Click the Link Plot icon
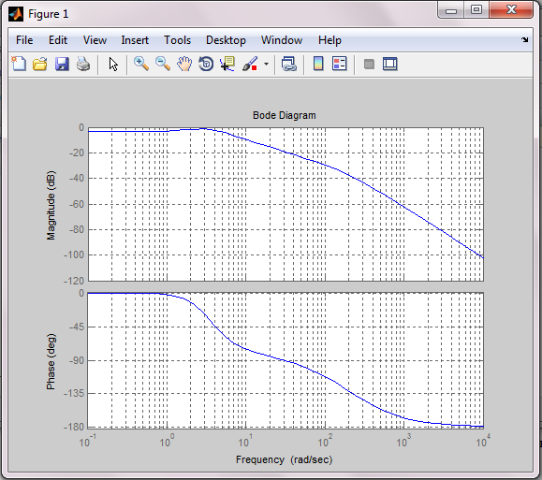The width and height of the screenshot is (542, 480). pyautogui.click(x=289, y=65)
